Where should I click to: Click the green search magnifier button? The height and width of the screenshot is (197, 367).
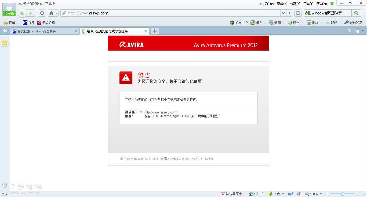point(356,13)
